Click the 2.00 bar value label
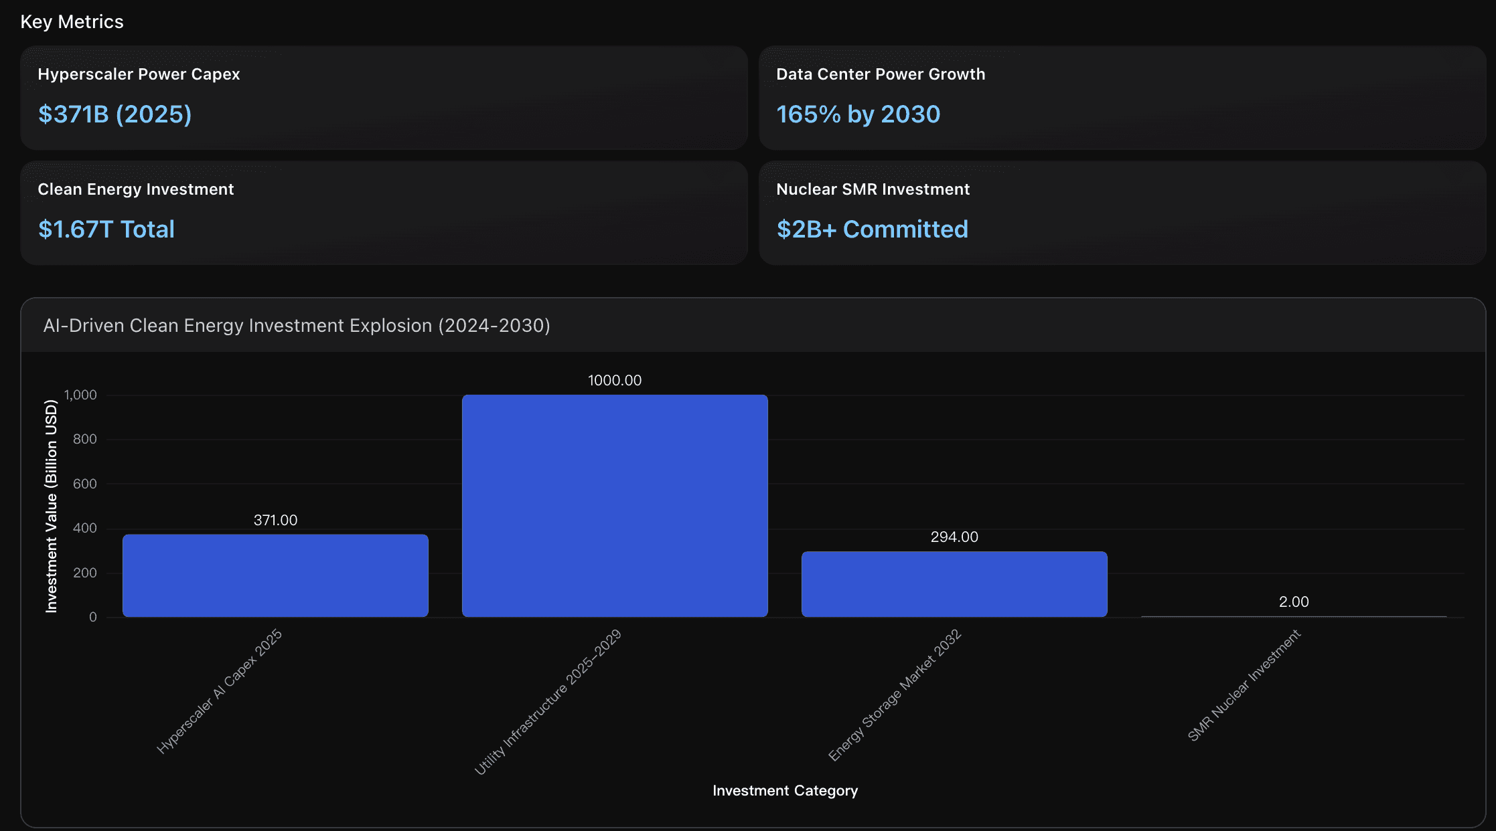The image size is (1496, 831). point(1293,602)
